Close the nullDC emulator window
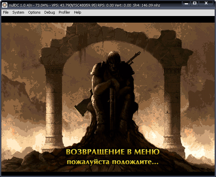The width and height of the screenshot is (216, 177). coord(206,3)
